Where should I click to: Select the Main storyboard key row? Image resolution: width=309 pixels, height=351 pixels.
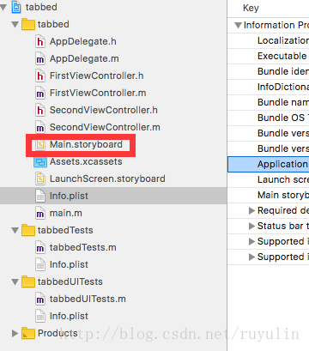(x=269, y=195)
